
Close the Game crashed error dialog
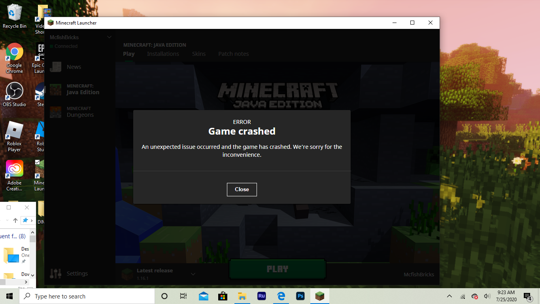242,190
